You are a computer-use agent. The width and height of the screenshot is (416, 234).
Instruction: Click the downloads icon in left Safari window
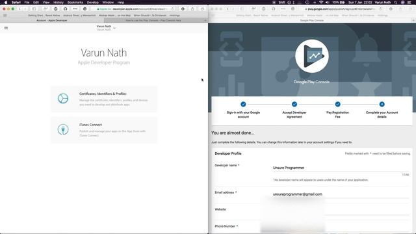(183, 8)
